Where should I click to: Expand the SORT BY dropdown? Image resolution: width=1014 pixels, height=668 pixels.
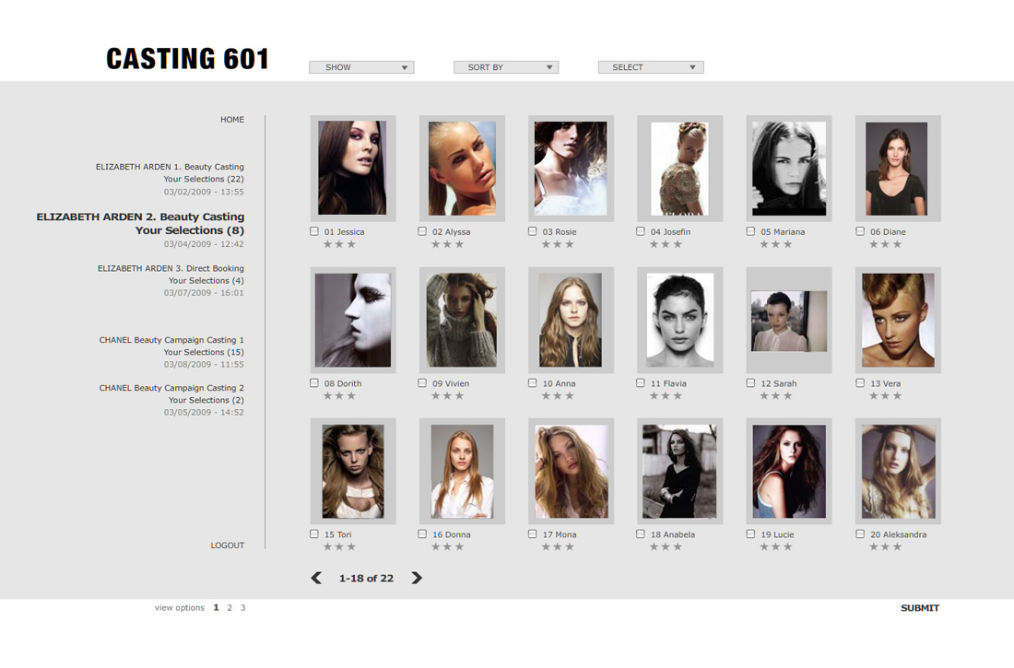point(506,67)
